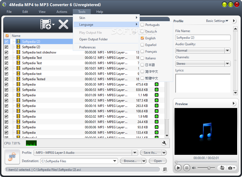Screen dimensions: 242x177
Task: Uncheck Softpedia test slideshow checkbox
Action: pos(6,52)
